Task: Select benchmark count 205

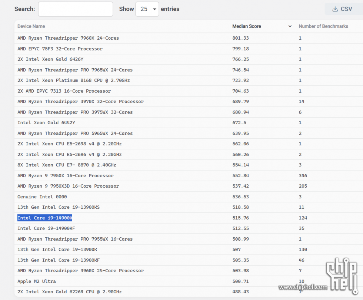Action: 303,186
